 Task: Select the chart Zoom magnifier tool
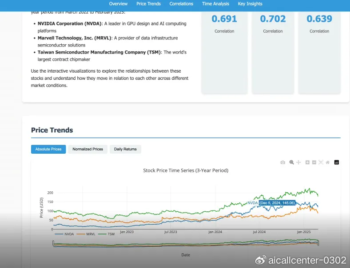point(291,162)
